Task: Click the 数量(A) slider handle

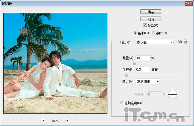Action: tap(134, 63)
